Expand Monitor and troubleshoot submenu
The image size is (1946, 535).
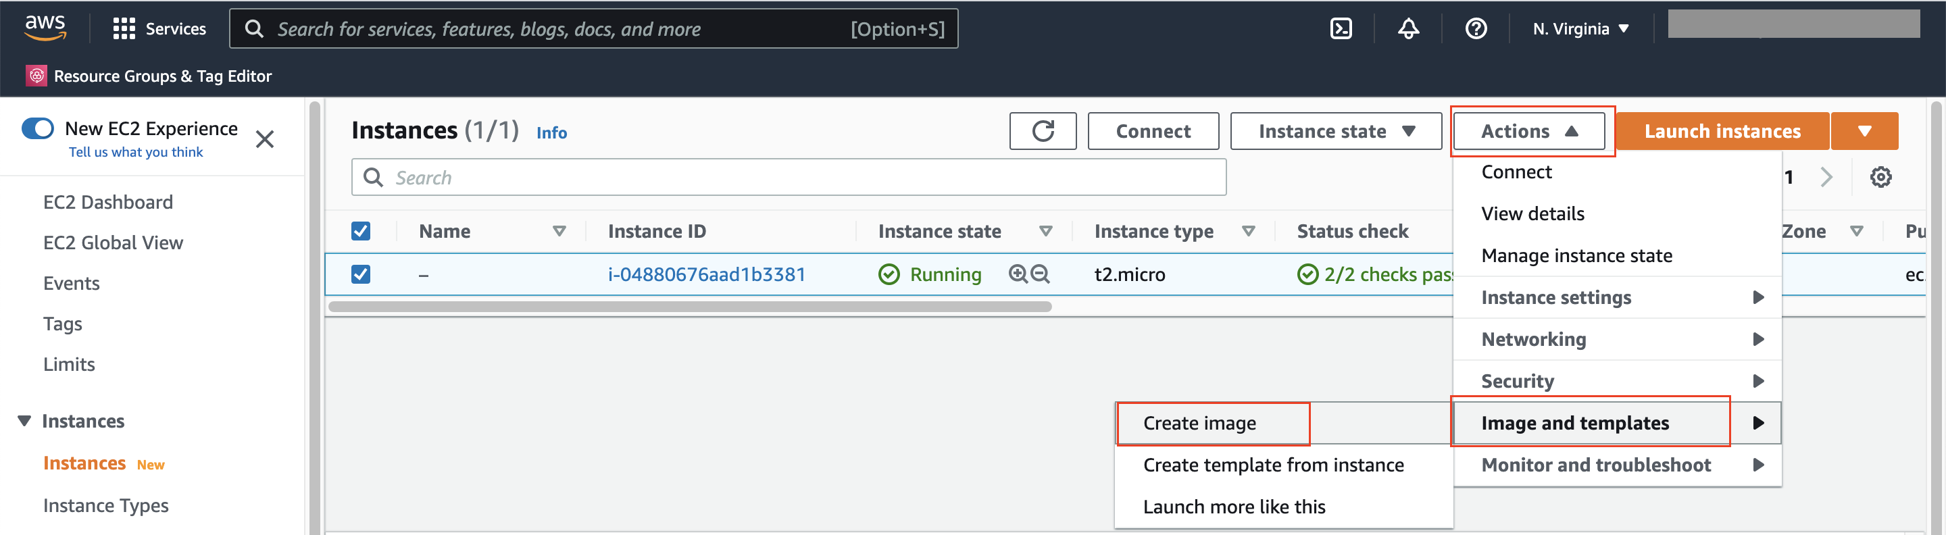pyautogui.click(x=1617, y=465)
